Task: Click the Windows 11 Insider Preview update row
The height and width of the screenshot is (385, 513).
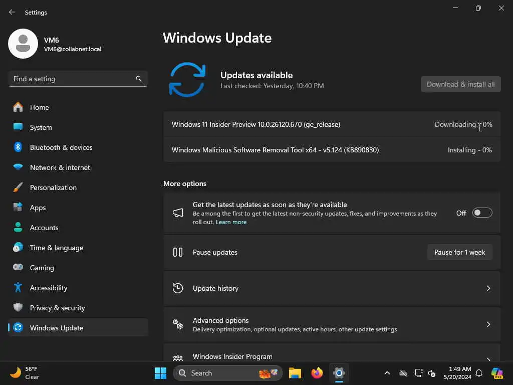Action: (x=332, y=124)
